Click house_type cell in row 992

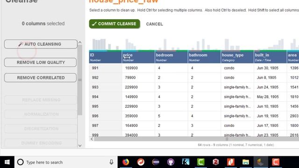tap(237, 77)
